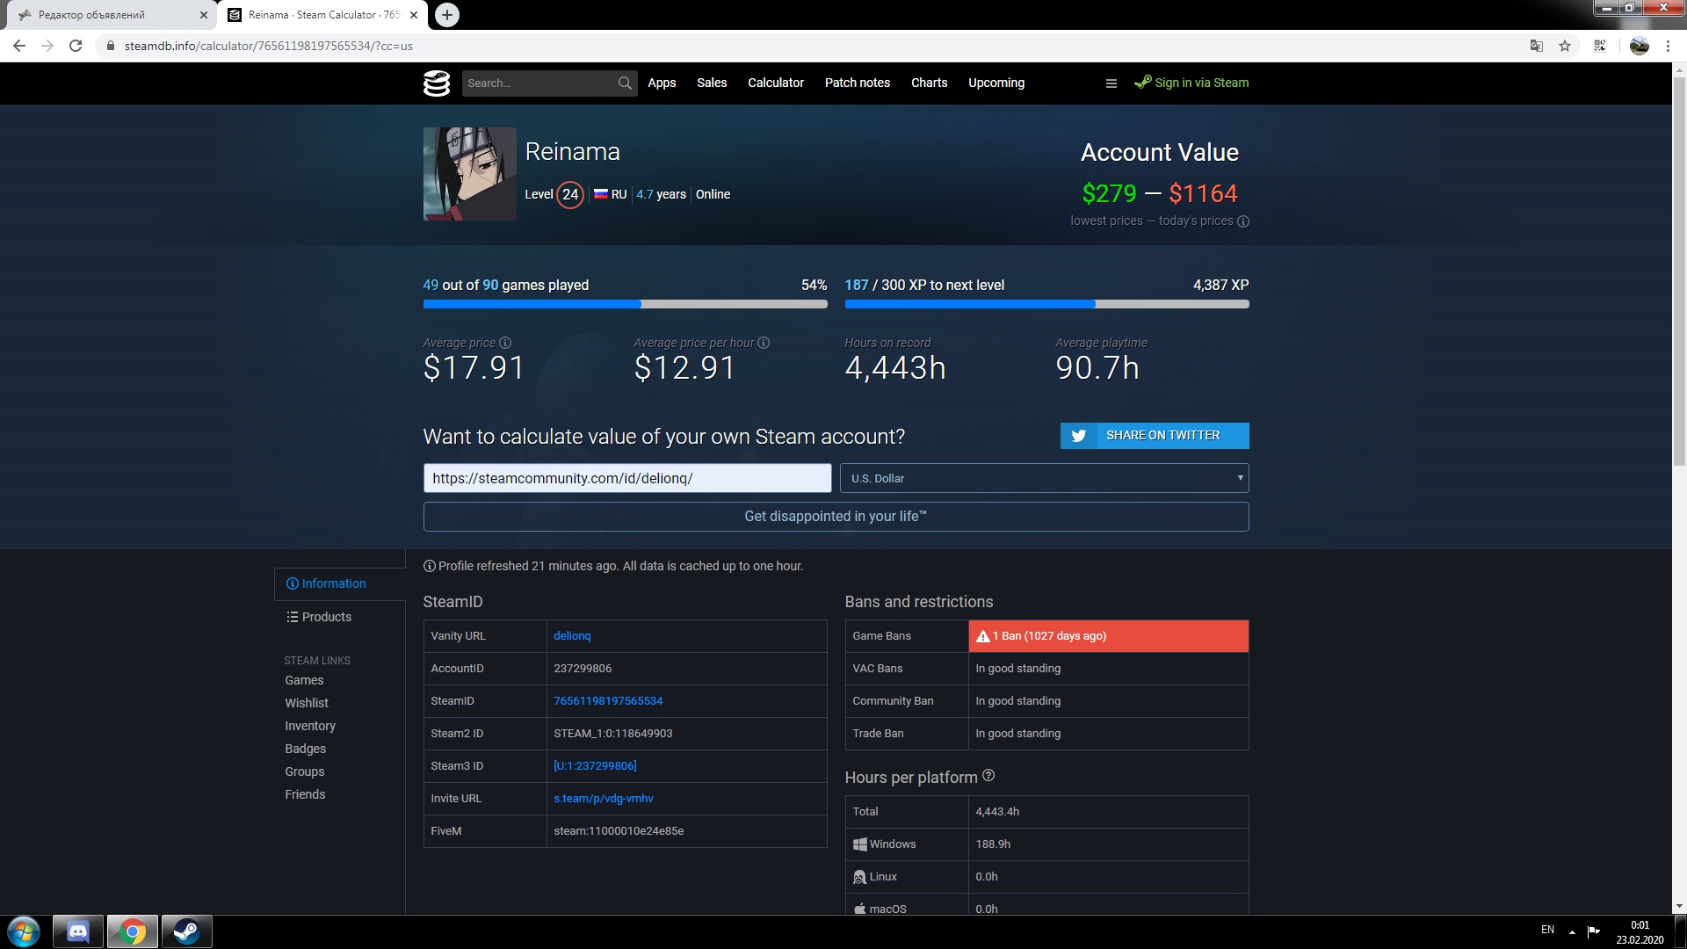Viewport: 1687px width, 949px height.
Task: Click the games played progress bar
Action: [625, 304]
